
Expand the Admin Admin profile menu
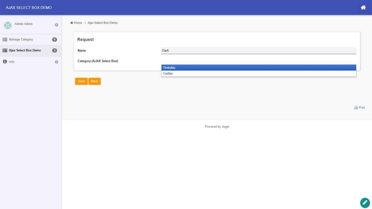pyautogui.click(x=56, y=25)
